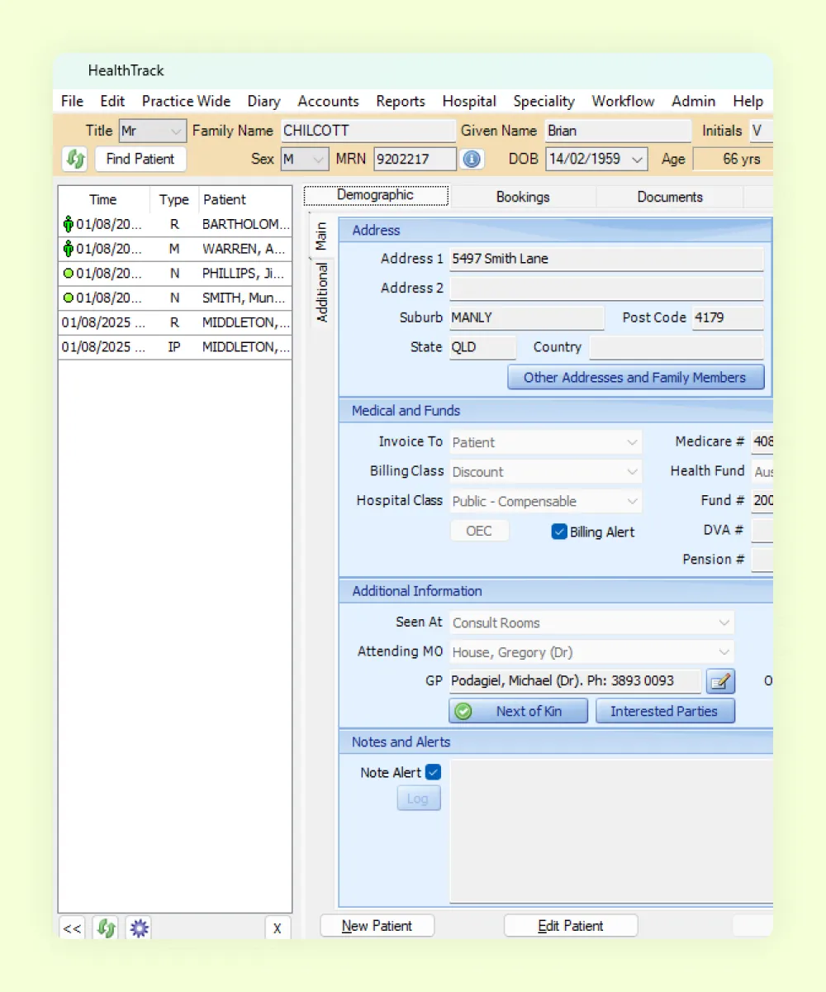Click the MRN field

click(x=415, y=159)
